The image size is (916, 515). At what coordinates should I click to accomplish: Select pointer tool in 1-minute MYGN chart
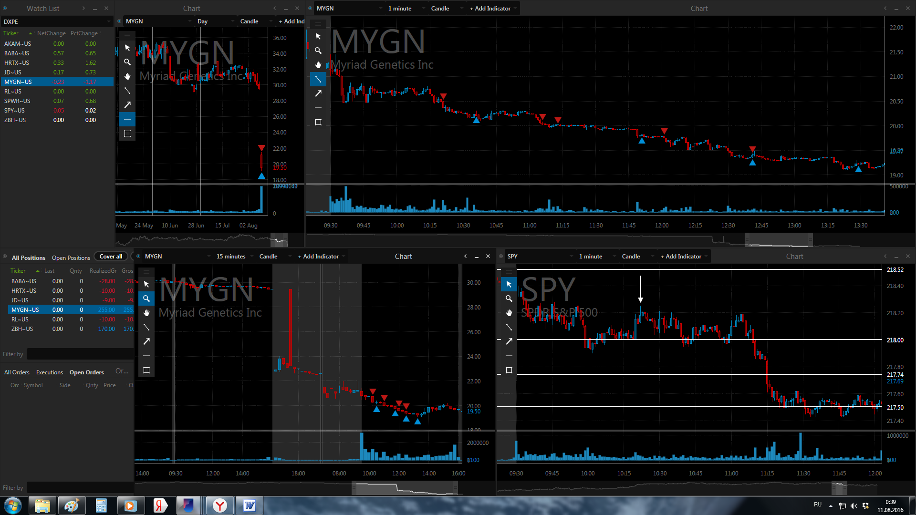pos(318,36)
